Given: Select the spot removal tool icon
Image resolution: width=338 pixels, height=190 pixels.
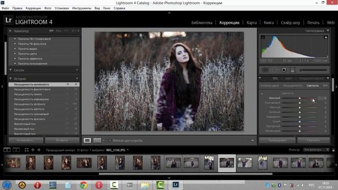Looking at the screenshot, I should 275,70.
